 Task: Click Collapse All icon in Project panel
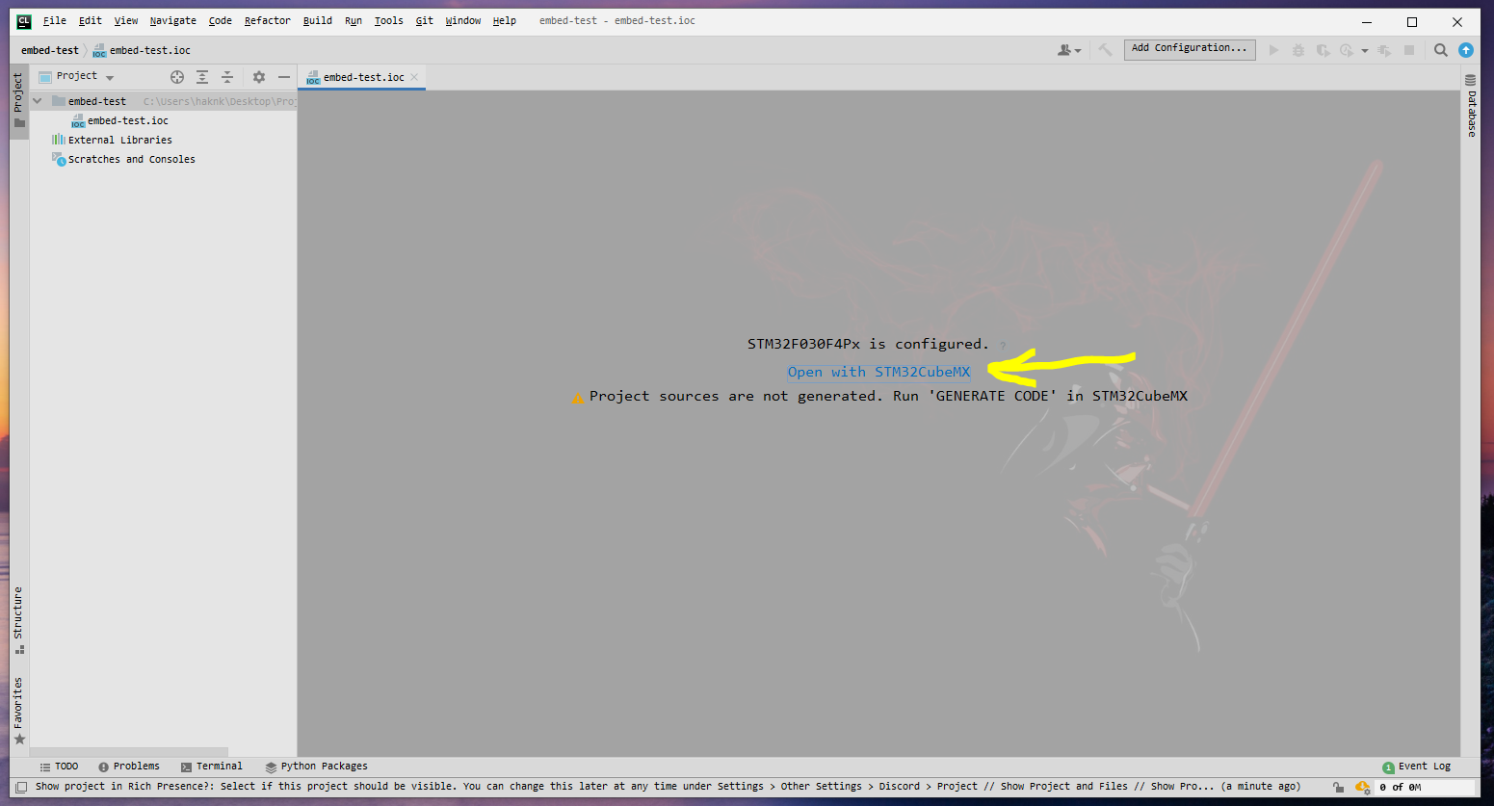point(227,77)
